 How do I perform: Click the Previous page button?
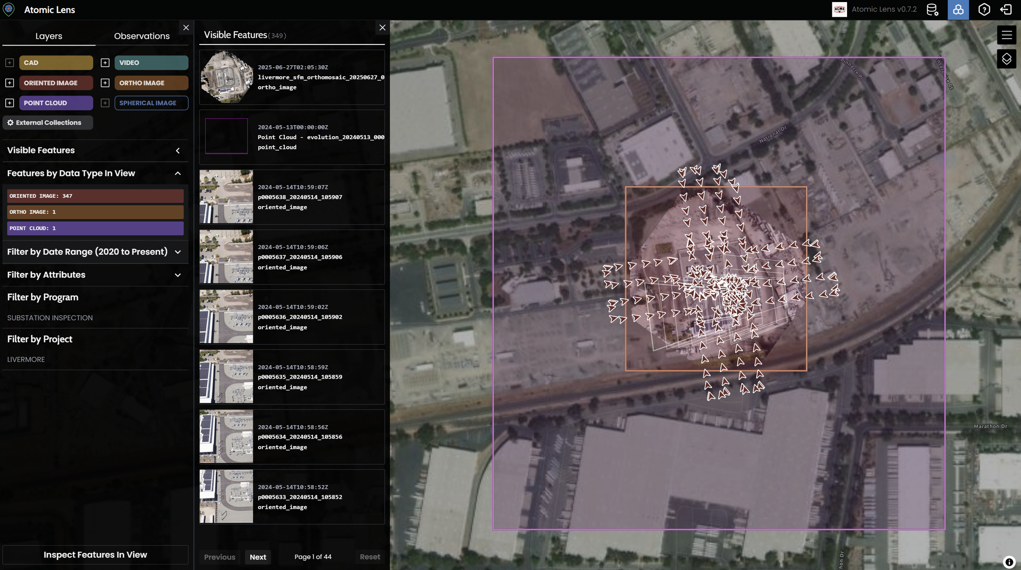(x=220, y=557)
